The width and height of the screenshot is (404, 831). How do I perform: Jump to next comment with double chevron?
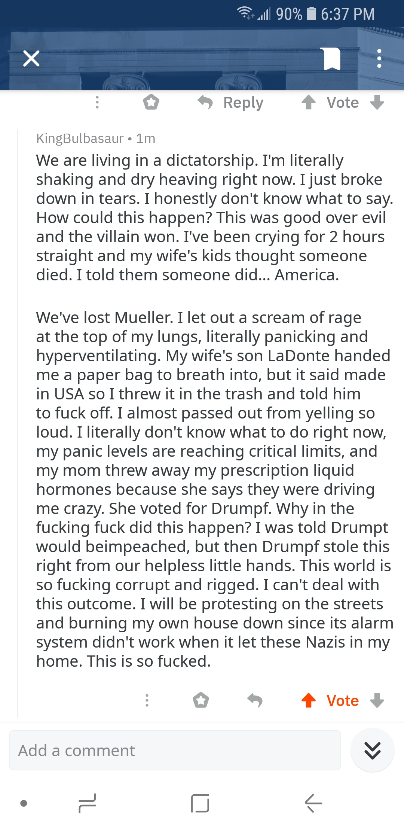click(373, 750)
